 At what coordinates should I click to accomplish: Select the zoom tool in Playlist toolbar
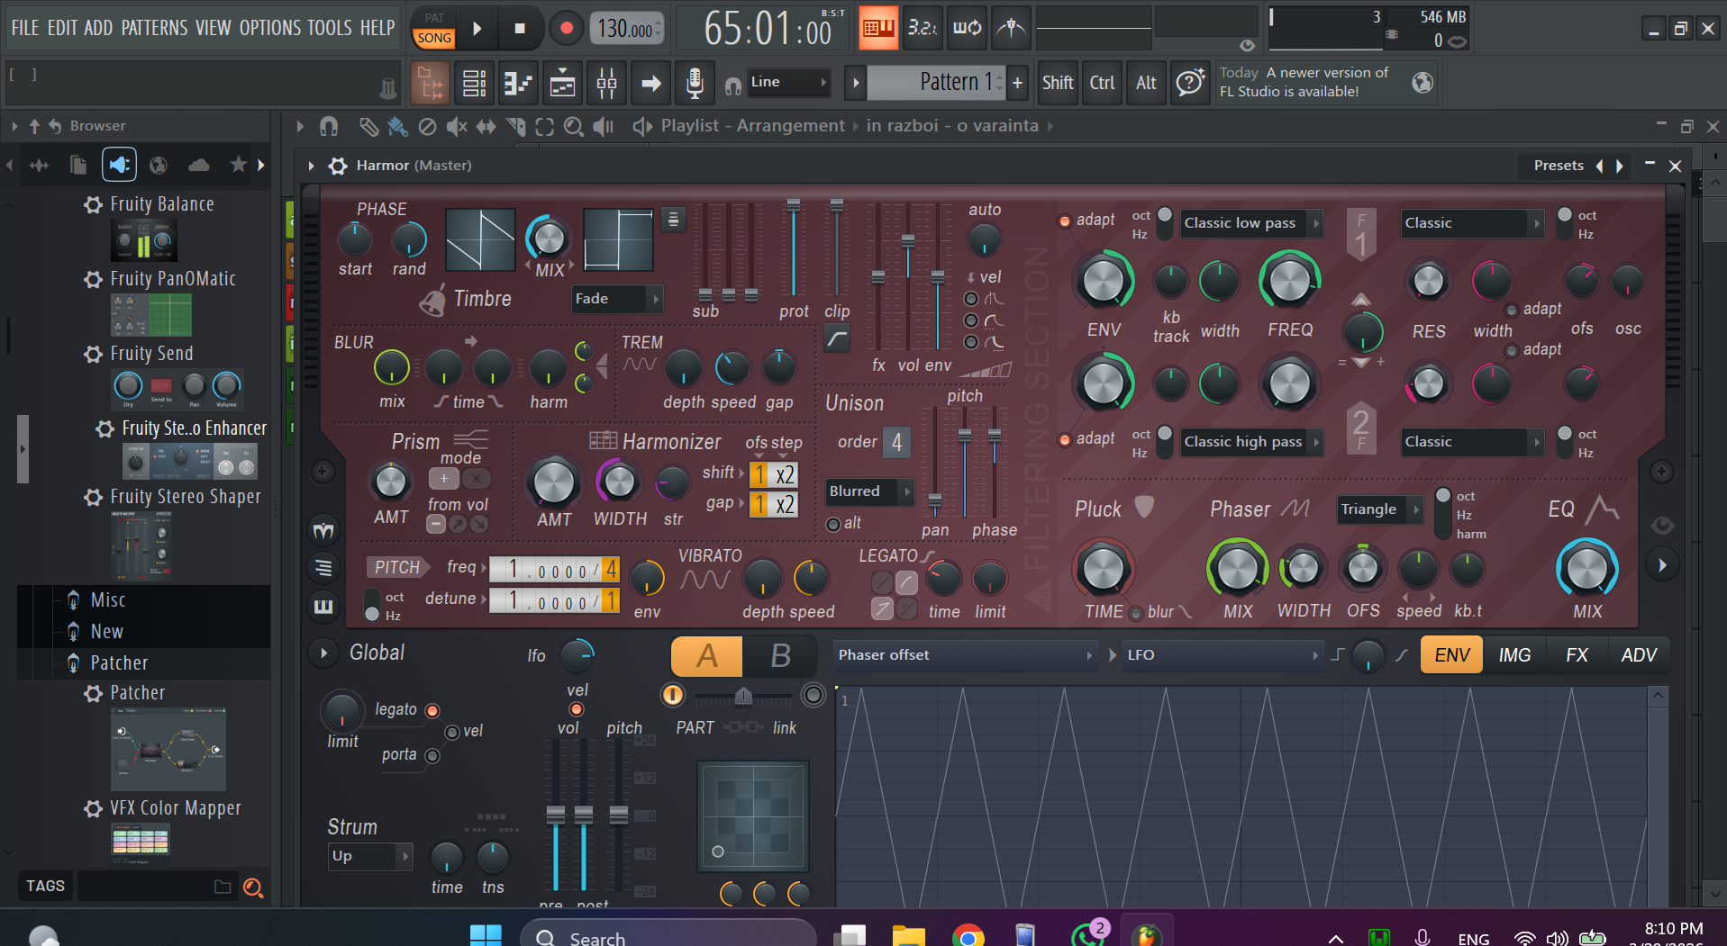point(573,127)
